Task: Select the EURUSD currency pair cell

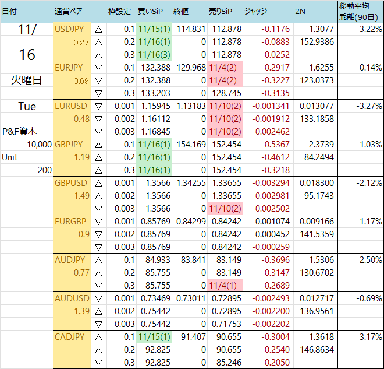Action: coord(72,106)
